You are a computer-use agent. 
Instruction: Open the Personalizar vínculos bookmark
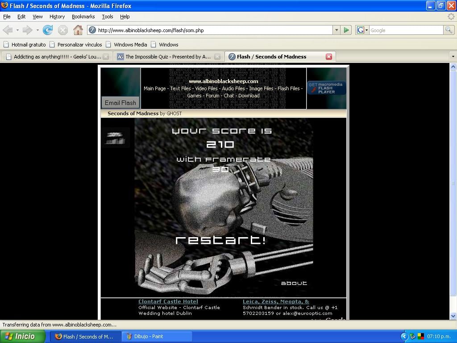[x=76, y=45]
